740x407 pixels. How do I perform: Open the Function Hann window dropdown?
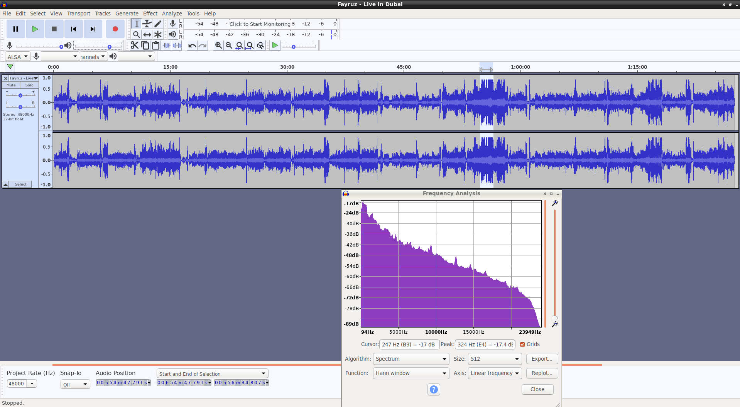tap(411, 373)
